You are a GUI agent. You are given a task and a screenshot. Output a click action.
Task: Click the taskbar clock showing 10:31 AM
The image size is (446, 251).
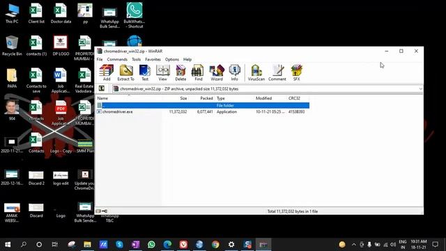[x=418, y=245]
